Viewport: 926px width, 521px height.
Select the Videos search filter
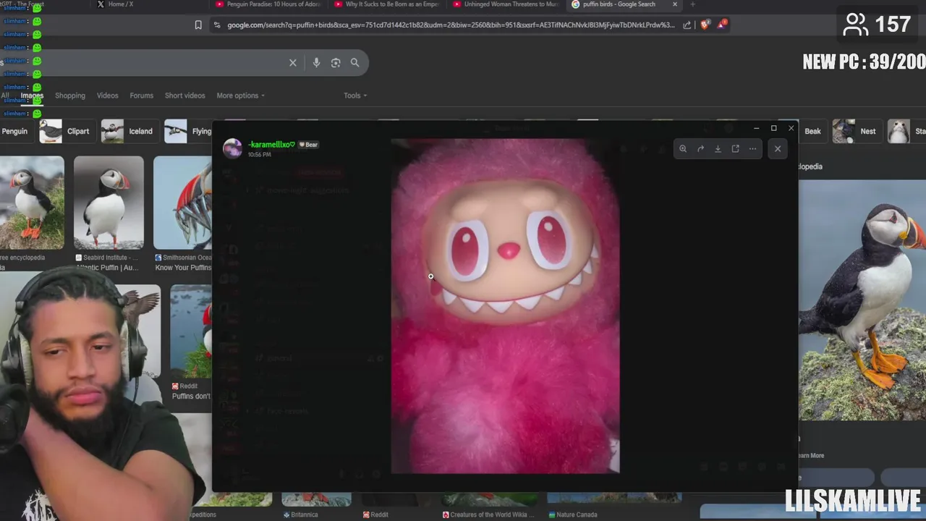click(x=107, y=96)
